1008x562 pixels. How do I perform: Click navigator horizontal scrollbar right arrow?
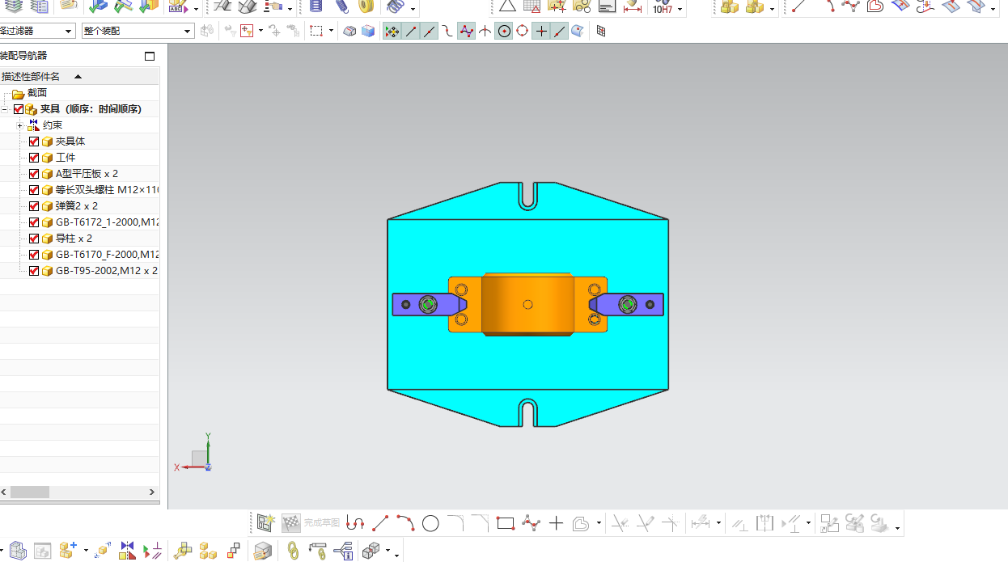pyautogui.click(x=151, y=492)
